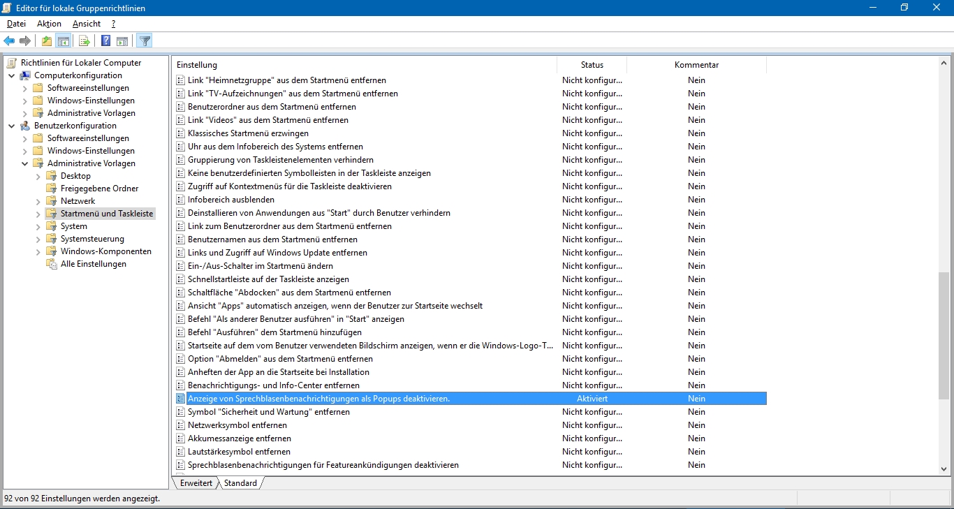The image size is (954, 509).
Task: Click the 'Aktiviert' status cell
Action: (592, 399)
